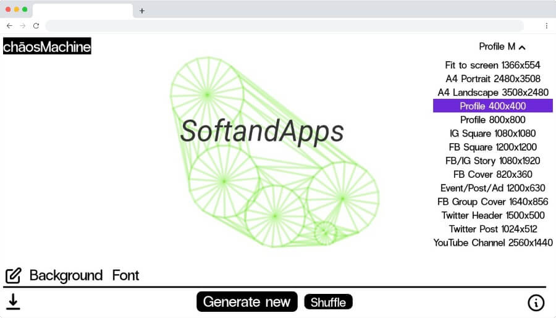Select Event/Post/Ad 1200x630
The width and height of the screenshot is (556, 318).
(x=492, y=188)
